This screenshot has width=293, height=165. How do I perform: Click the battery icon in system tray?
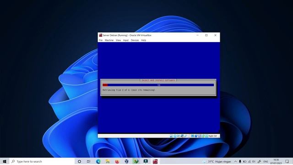tap(244, 161)
